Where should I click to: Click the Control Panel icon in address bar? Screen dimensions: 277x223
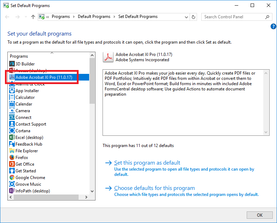[x=42, y=17]
